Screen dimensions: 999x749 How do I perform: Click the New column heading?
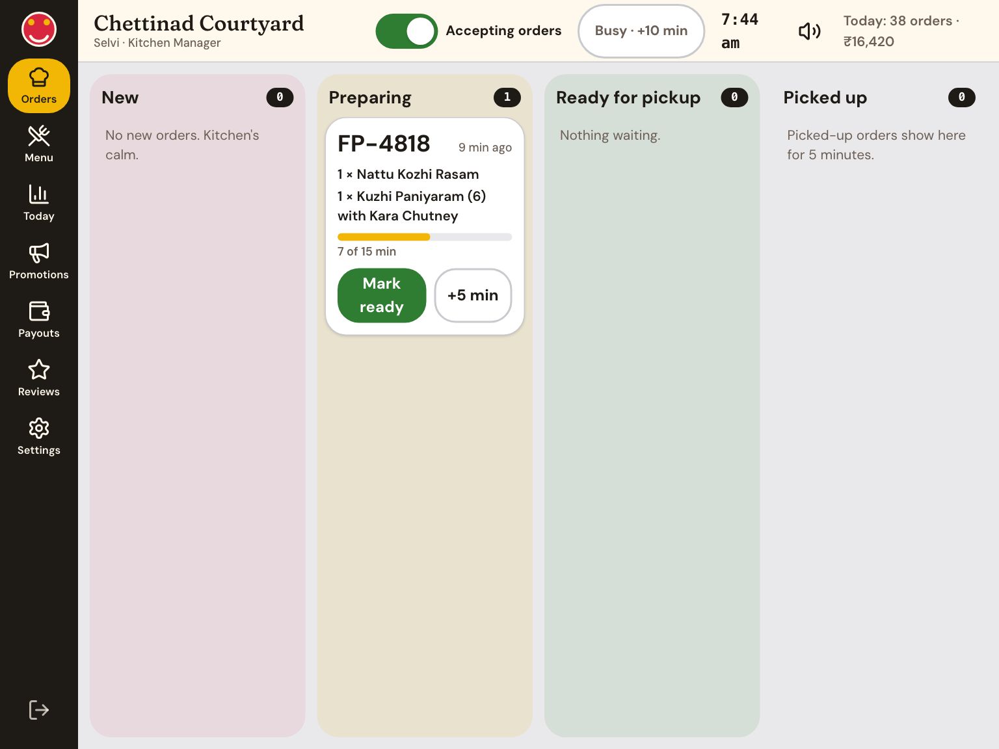(x=120, y=98)
